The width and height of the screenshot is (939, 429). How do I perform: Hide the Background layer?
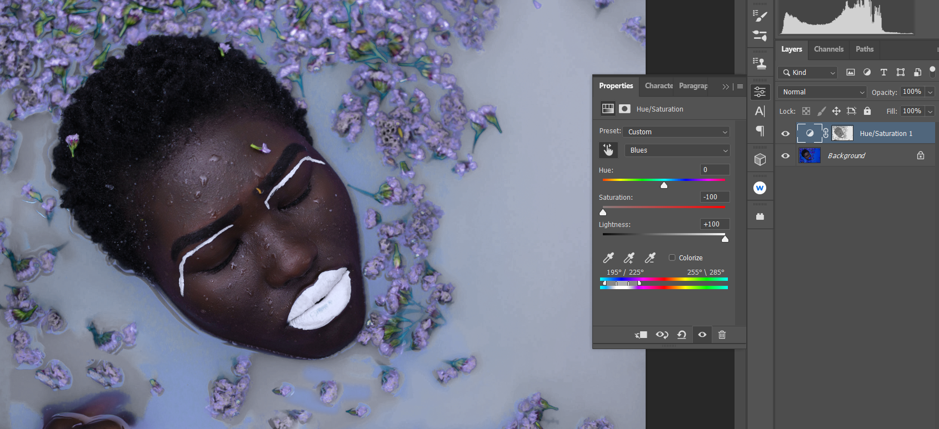(x=785, y=156)
